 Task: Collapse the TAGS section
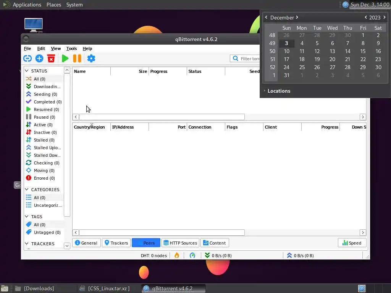(27, 216)
